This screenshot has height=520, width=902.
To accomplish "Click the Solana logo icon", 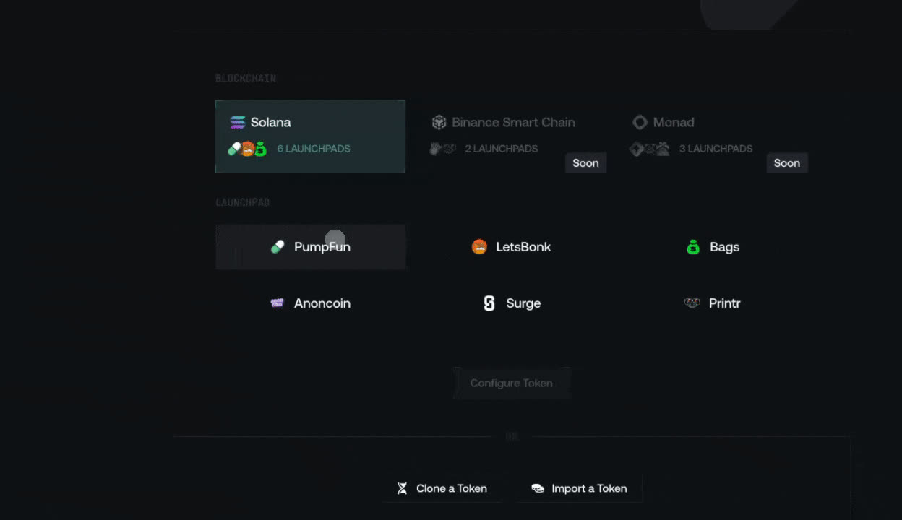I will (238, 122).
